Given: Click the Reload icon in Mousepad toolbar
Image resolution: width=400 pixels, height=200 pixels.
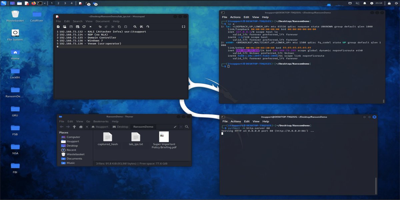Looking at the screenshot, I should pos(84,27).
